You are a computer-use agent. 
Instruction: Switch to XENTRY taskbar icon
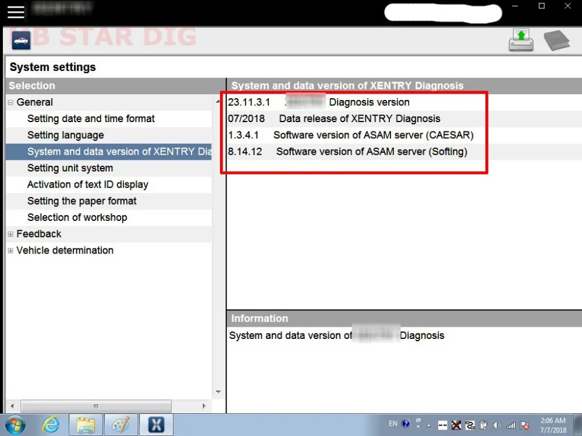156,425
